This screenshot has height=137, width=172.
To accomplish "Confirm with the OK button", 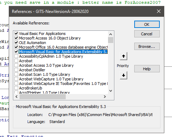I will point(147,24).
